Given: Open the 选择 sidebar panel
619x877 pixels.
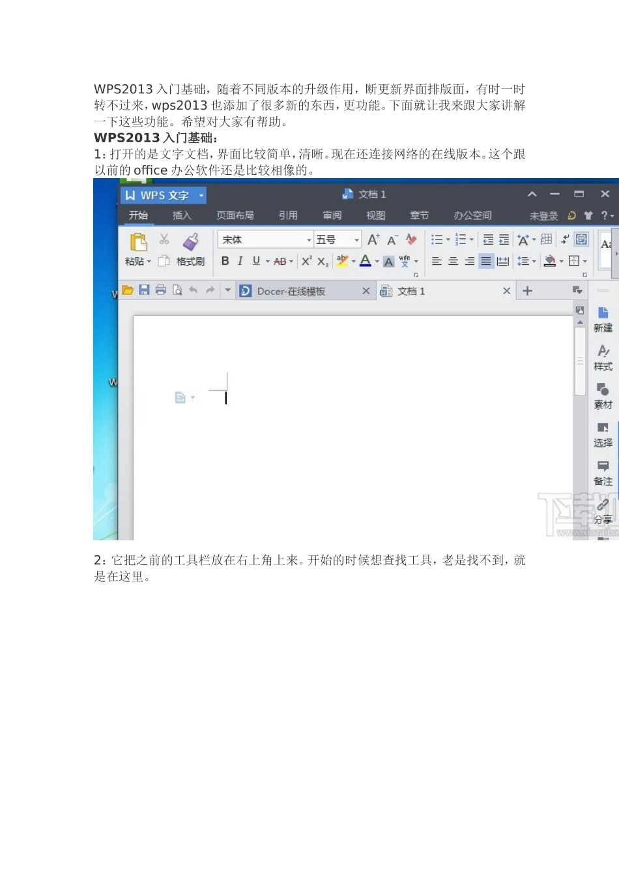Looking at the screenshot, I should (x=603, y=435).
